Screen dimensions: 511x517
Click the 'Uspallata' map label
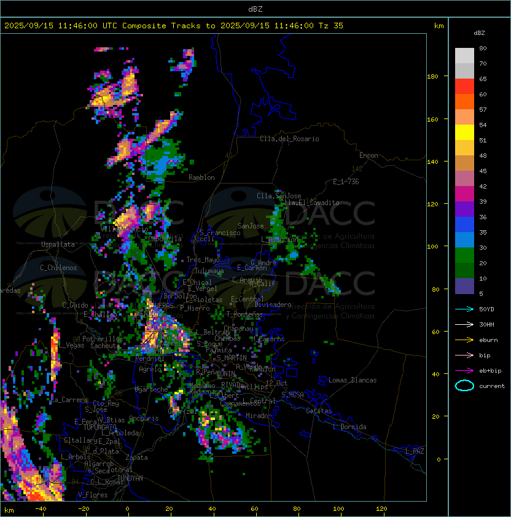tap(58, 244)
